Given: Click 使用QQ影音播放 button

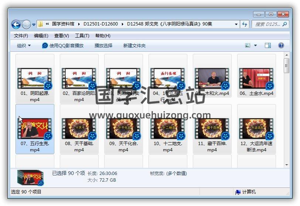Looking at the screenshot, I should [63, 45].
